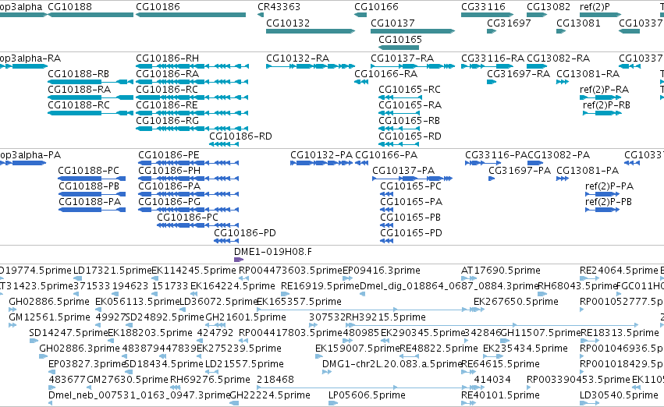Image resolution: width=664 pixels, height=407 pixels.
Task: Click transcript CG10166-RA label
Action: (385, 73)
